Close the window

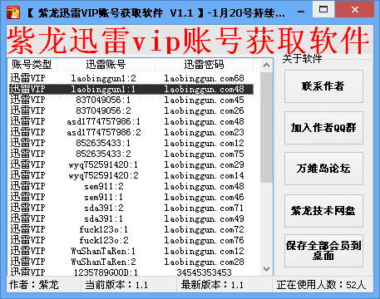point(355,9)
